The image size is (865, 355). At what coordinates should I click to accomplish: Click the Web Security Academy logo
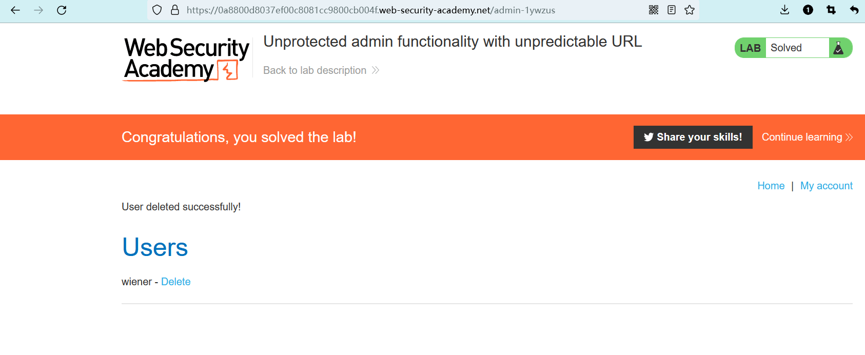(186, 59)
